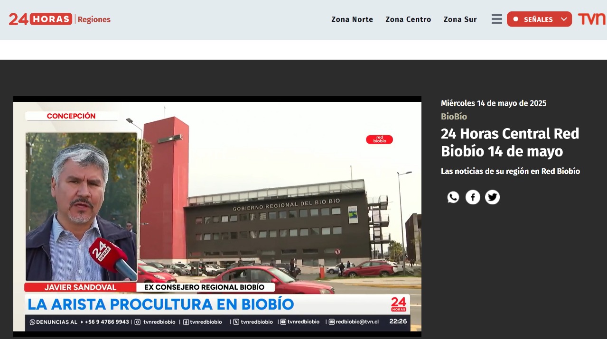Open the 24 Horas home logo

[40, 19]
